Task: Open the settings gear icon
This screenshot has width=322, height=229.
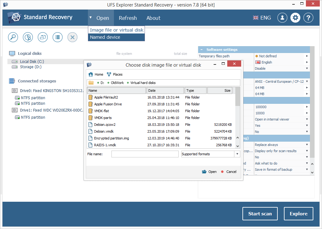Action: (x=295, y=18)
